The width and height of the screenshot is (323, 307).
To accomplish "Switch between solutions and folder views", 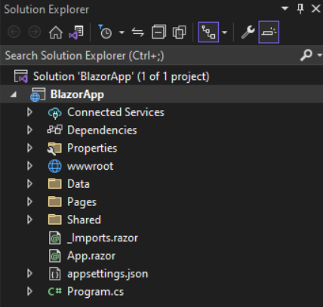I will coord(76,32).
